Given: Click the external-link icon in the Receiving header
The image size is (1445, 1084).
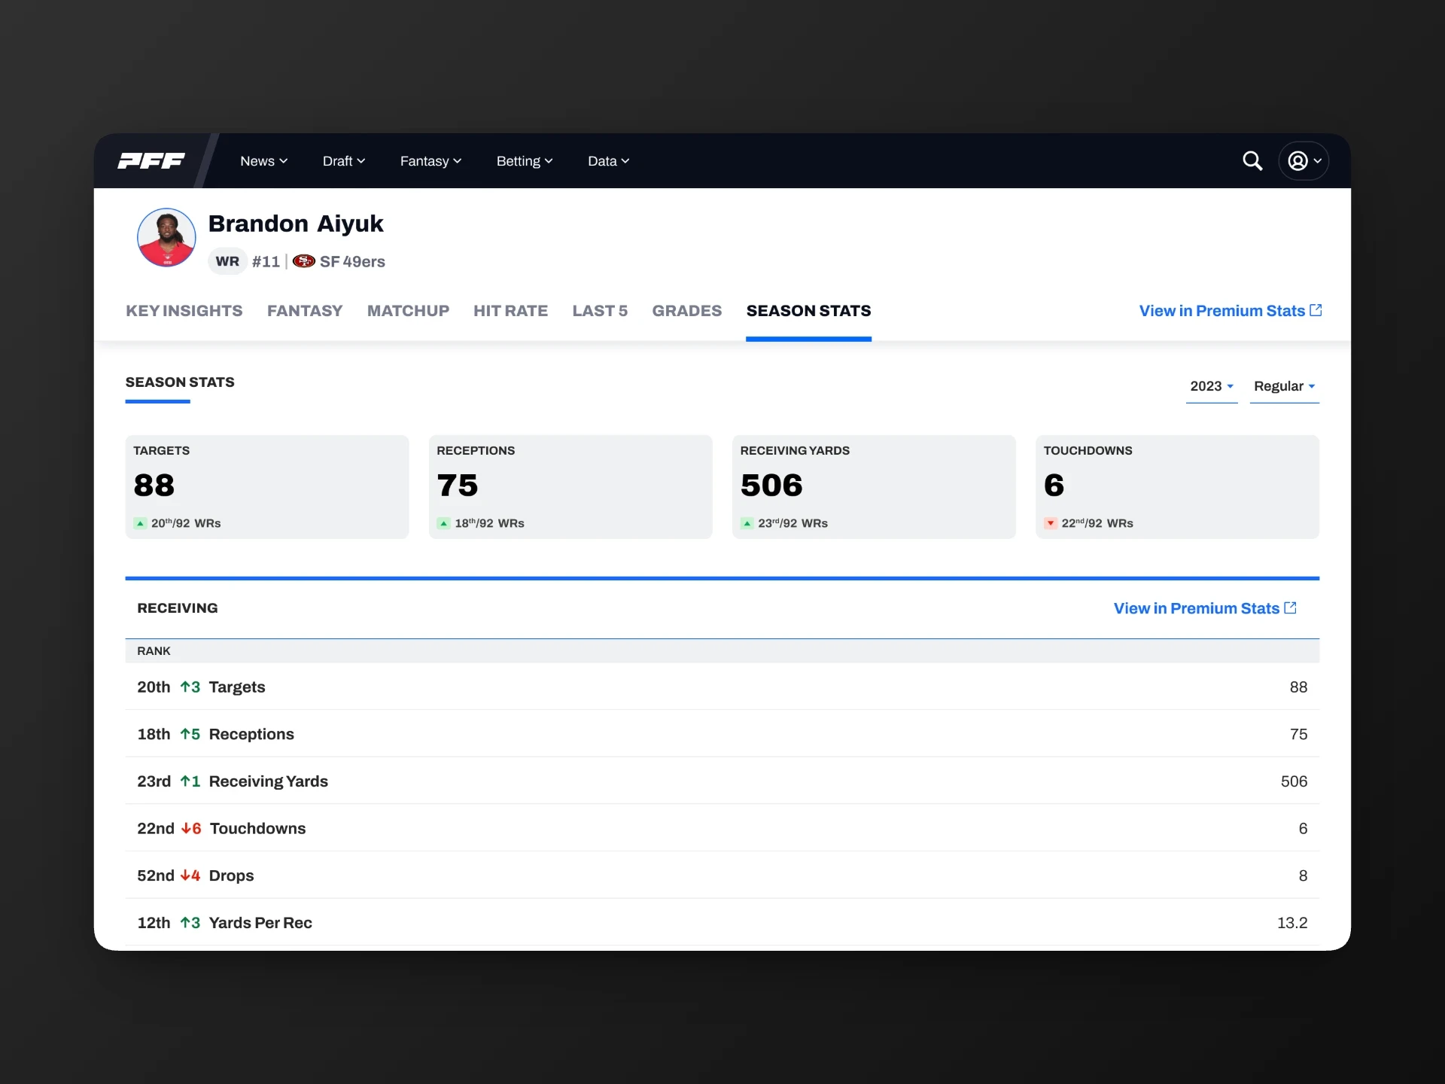Looking at the screenshot, I should tap(1290, 607).
